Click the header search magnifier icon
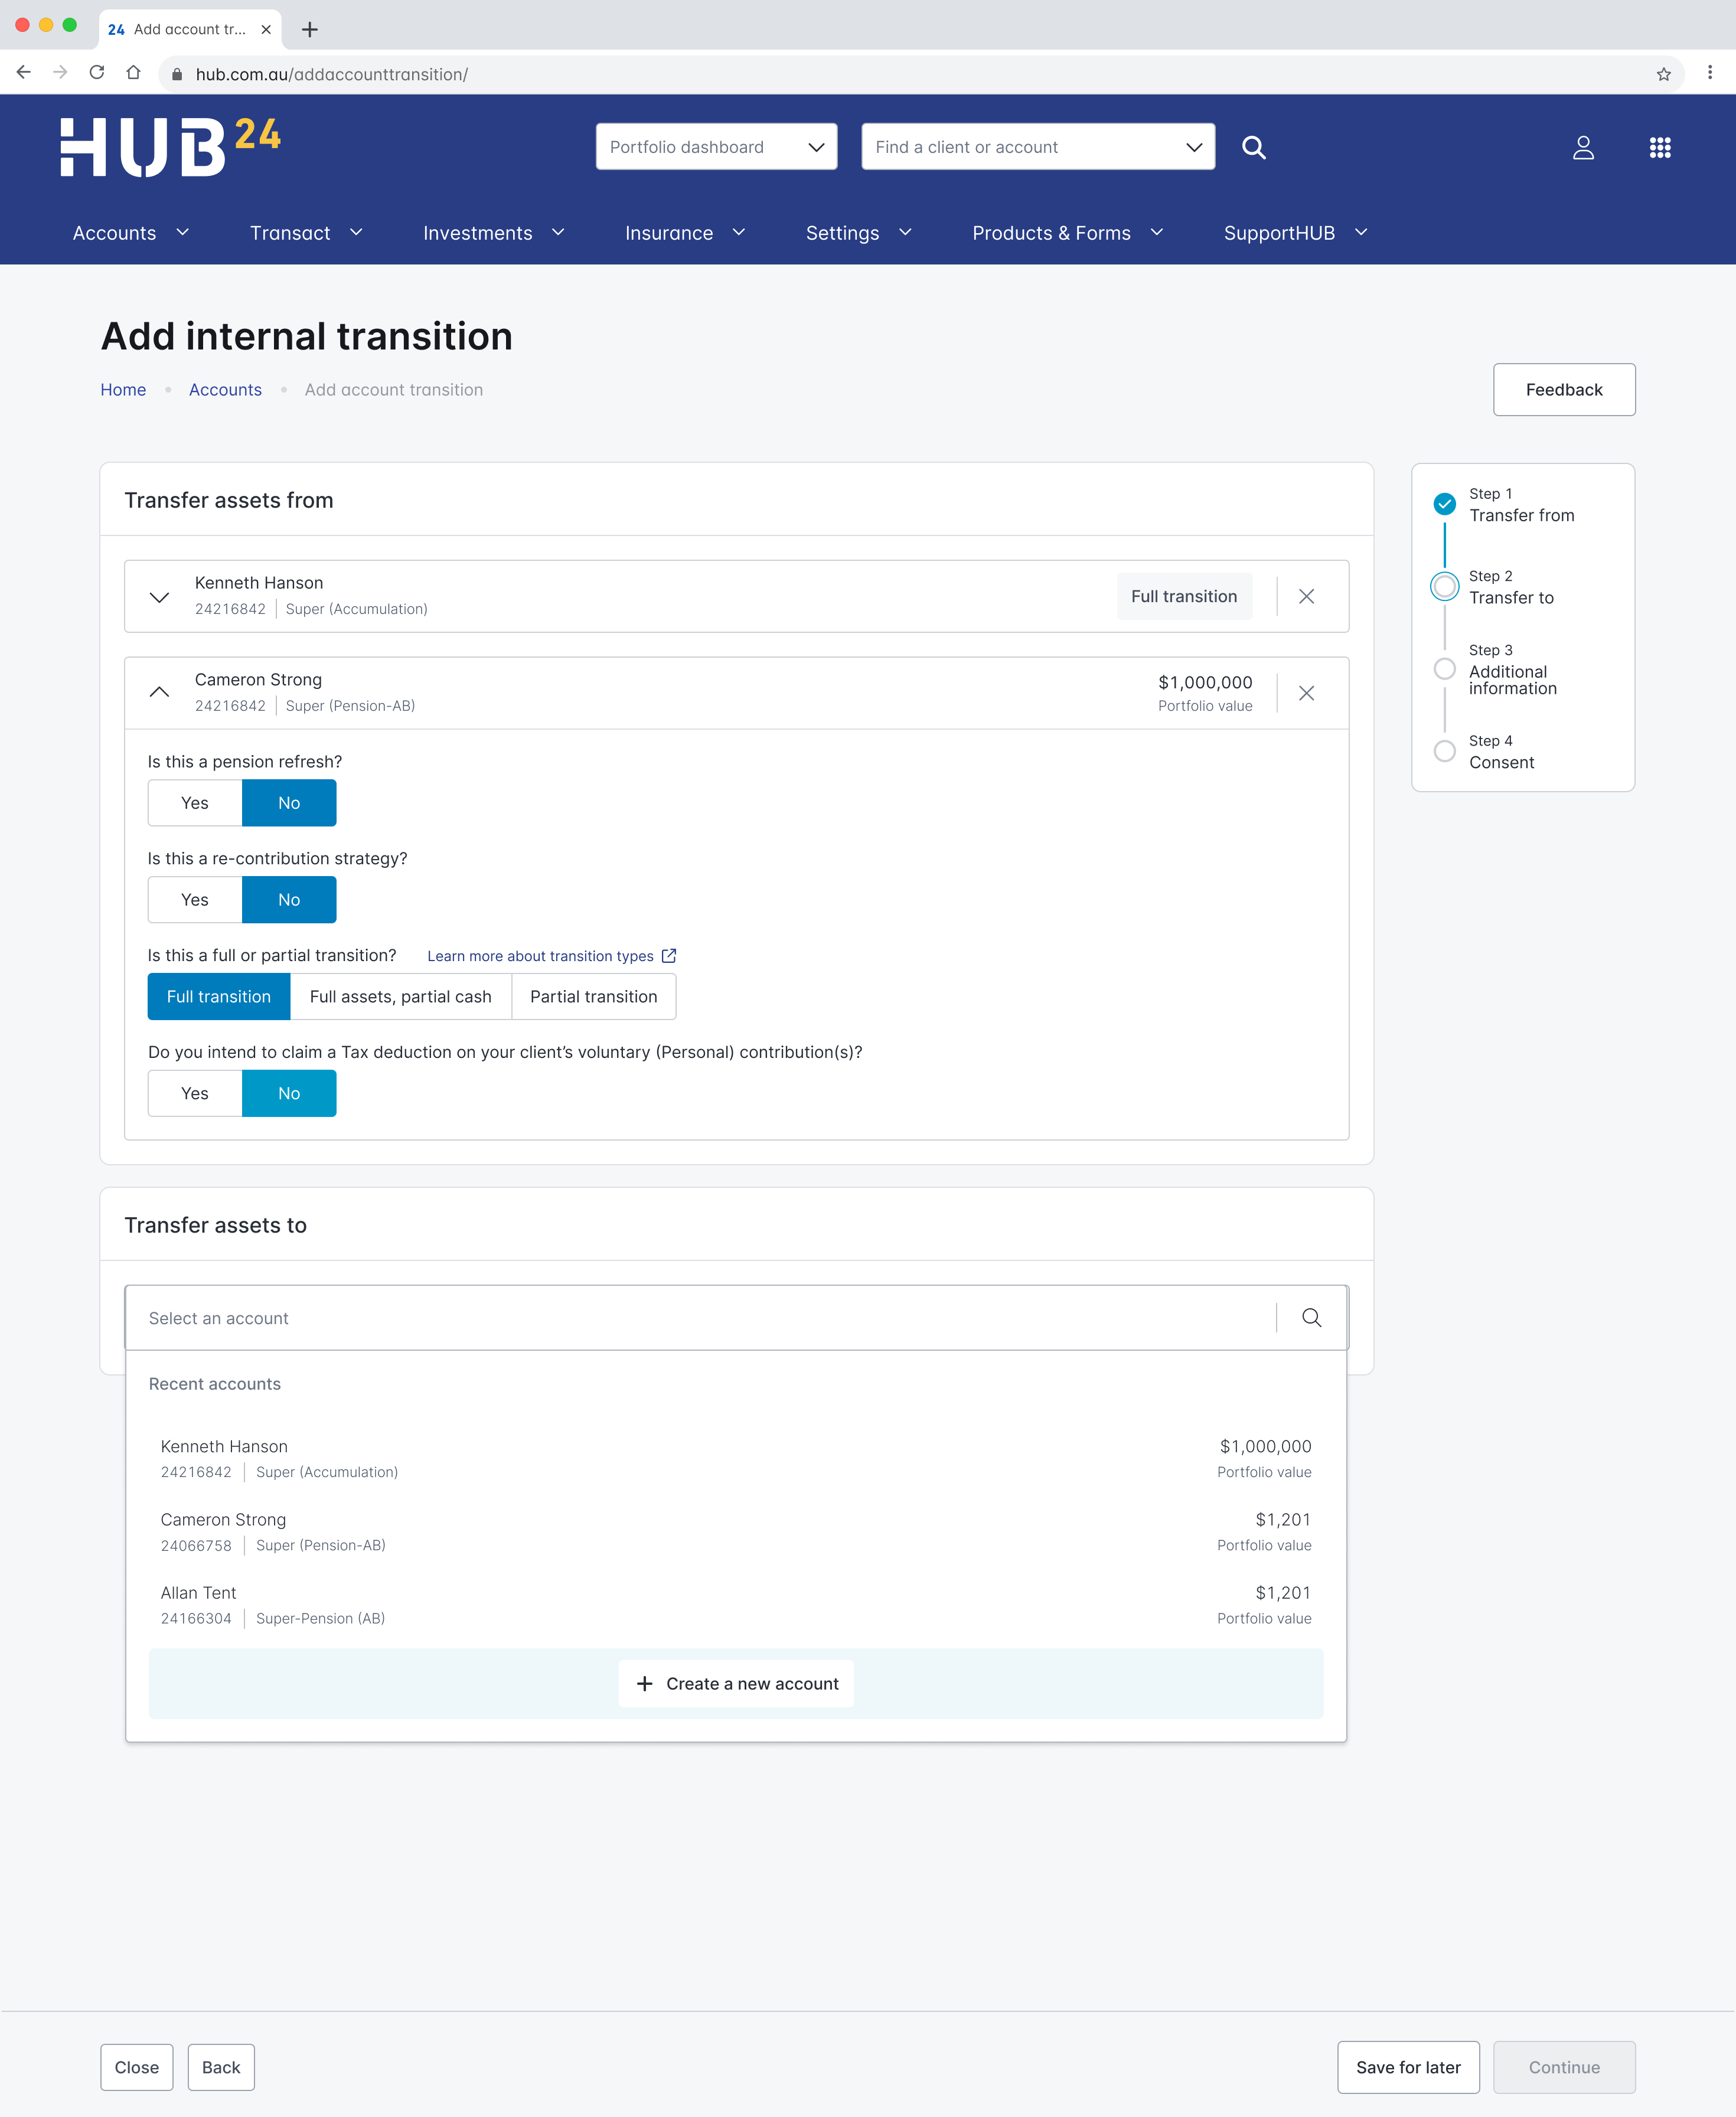Screen dimensions: 1736x2117 tap(1253, 148)
